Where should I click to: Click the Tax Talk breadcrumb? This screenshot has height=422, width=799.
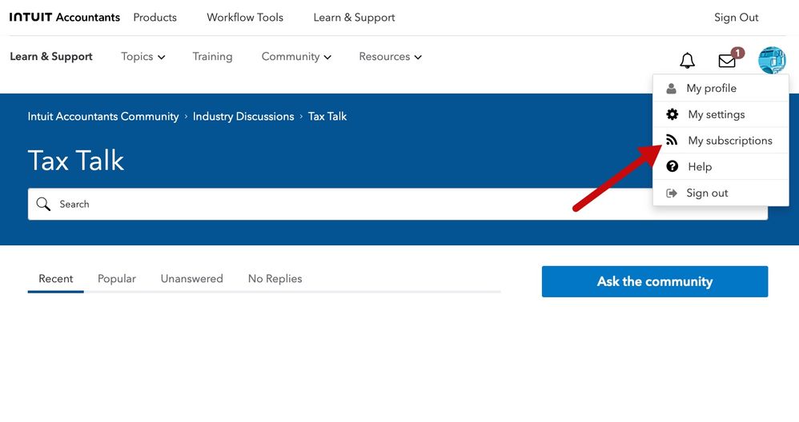coord(327,117)
